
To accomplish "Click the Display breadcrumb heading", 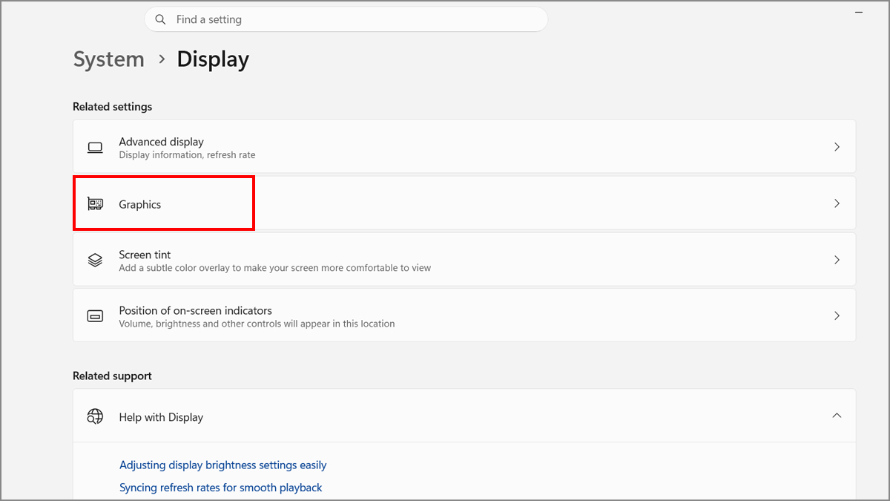I will coord(213,59).
